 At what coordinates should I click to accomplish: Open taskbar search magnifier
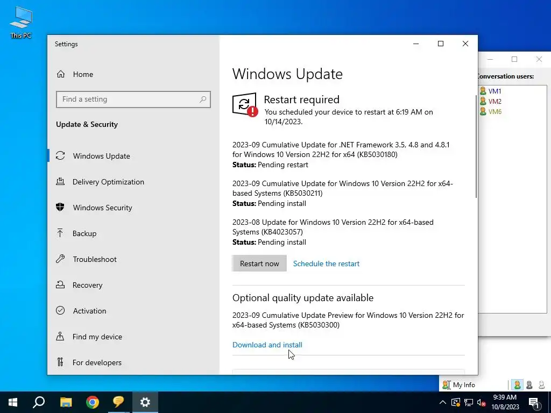click(x=39, y=402)
